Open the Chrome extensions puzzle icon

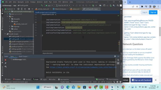click(x=142, y=6)
